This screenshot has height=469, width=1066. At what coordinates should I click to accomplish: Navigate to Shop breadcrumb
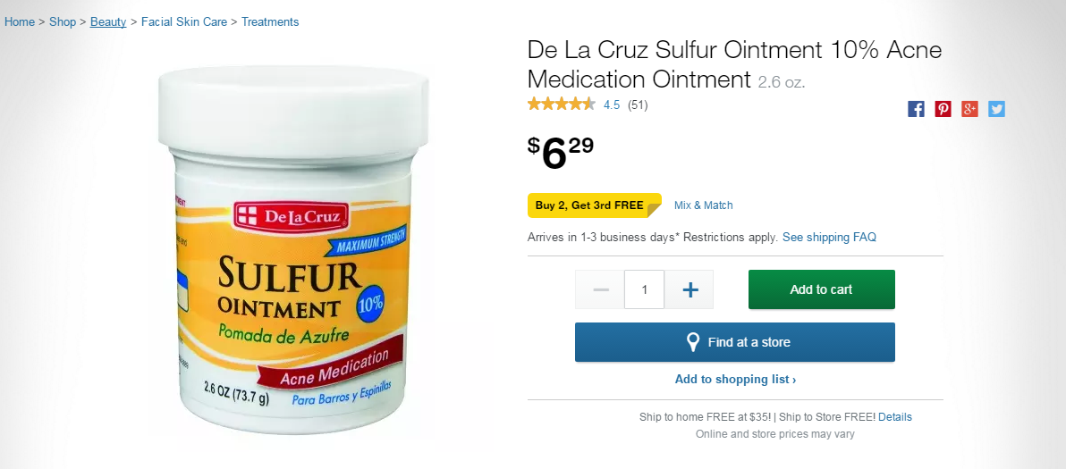tap(63, 21)
